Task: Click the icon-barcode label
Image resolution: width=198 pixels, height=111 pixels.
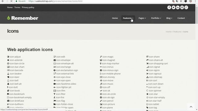Action: tap(16, 70)
